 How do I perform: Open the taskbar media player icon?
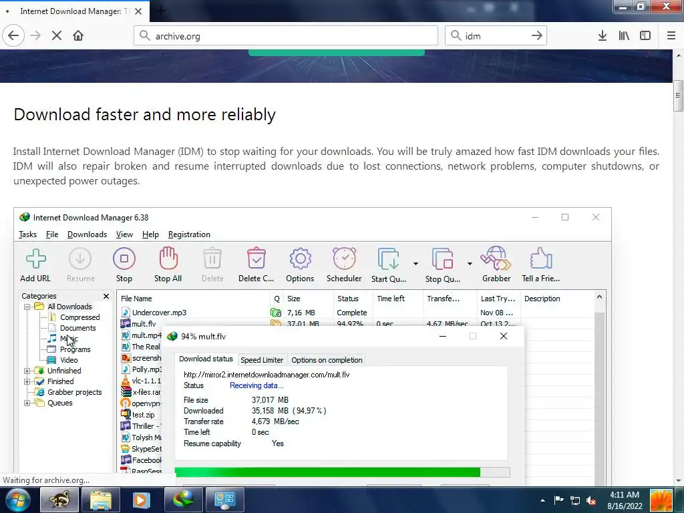point(141,500)
